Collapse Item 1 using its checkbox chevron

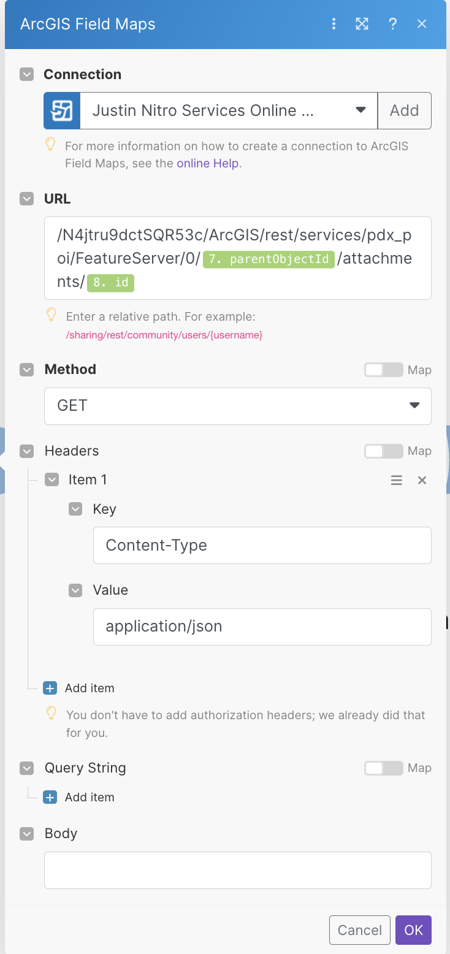coord(51,479)
